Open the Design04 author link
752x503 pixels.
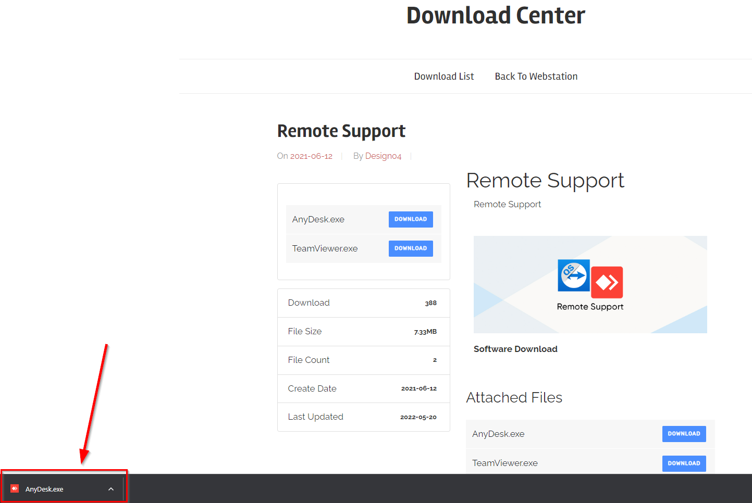(x=383, y=156)
